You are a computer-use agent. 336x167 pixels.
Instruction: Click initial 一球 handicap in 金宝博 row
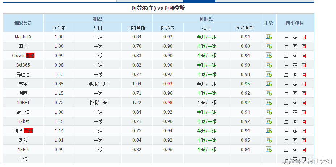tap(98, 112)
